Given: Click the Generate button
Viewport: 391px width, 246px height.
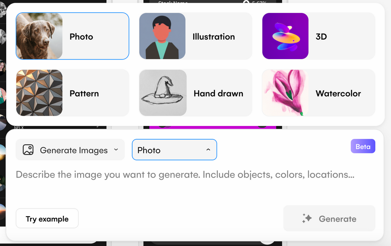Looking at the screenshot, I should point(329,218).
